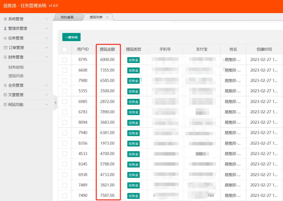The height and width of the screenshot is (201, 283).
Task: Expand the 会员管理 dropdown menu
Action: [47, 85]
